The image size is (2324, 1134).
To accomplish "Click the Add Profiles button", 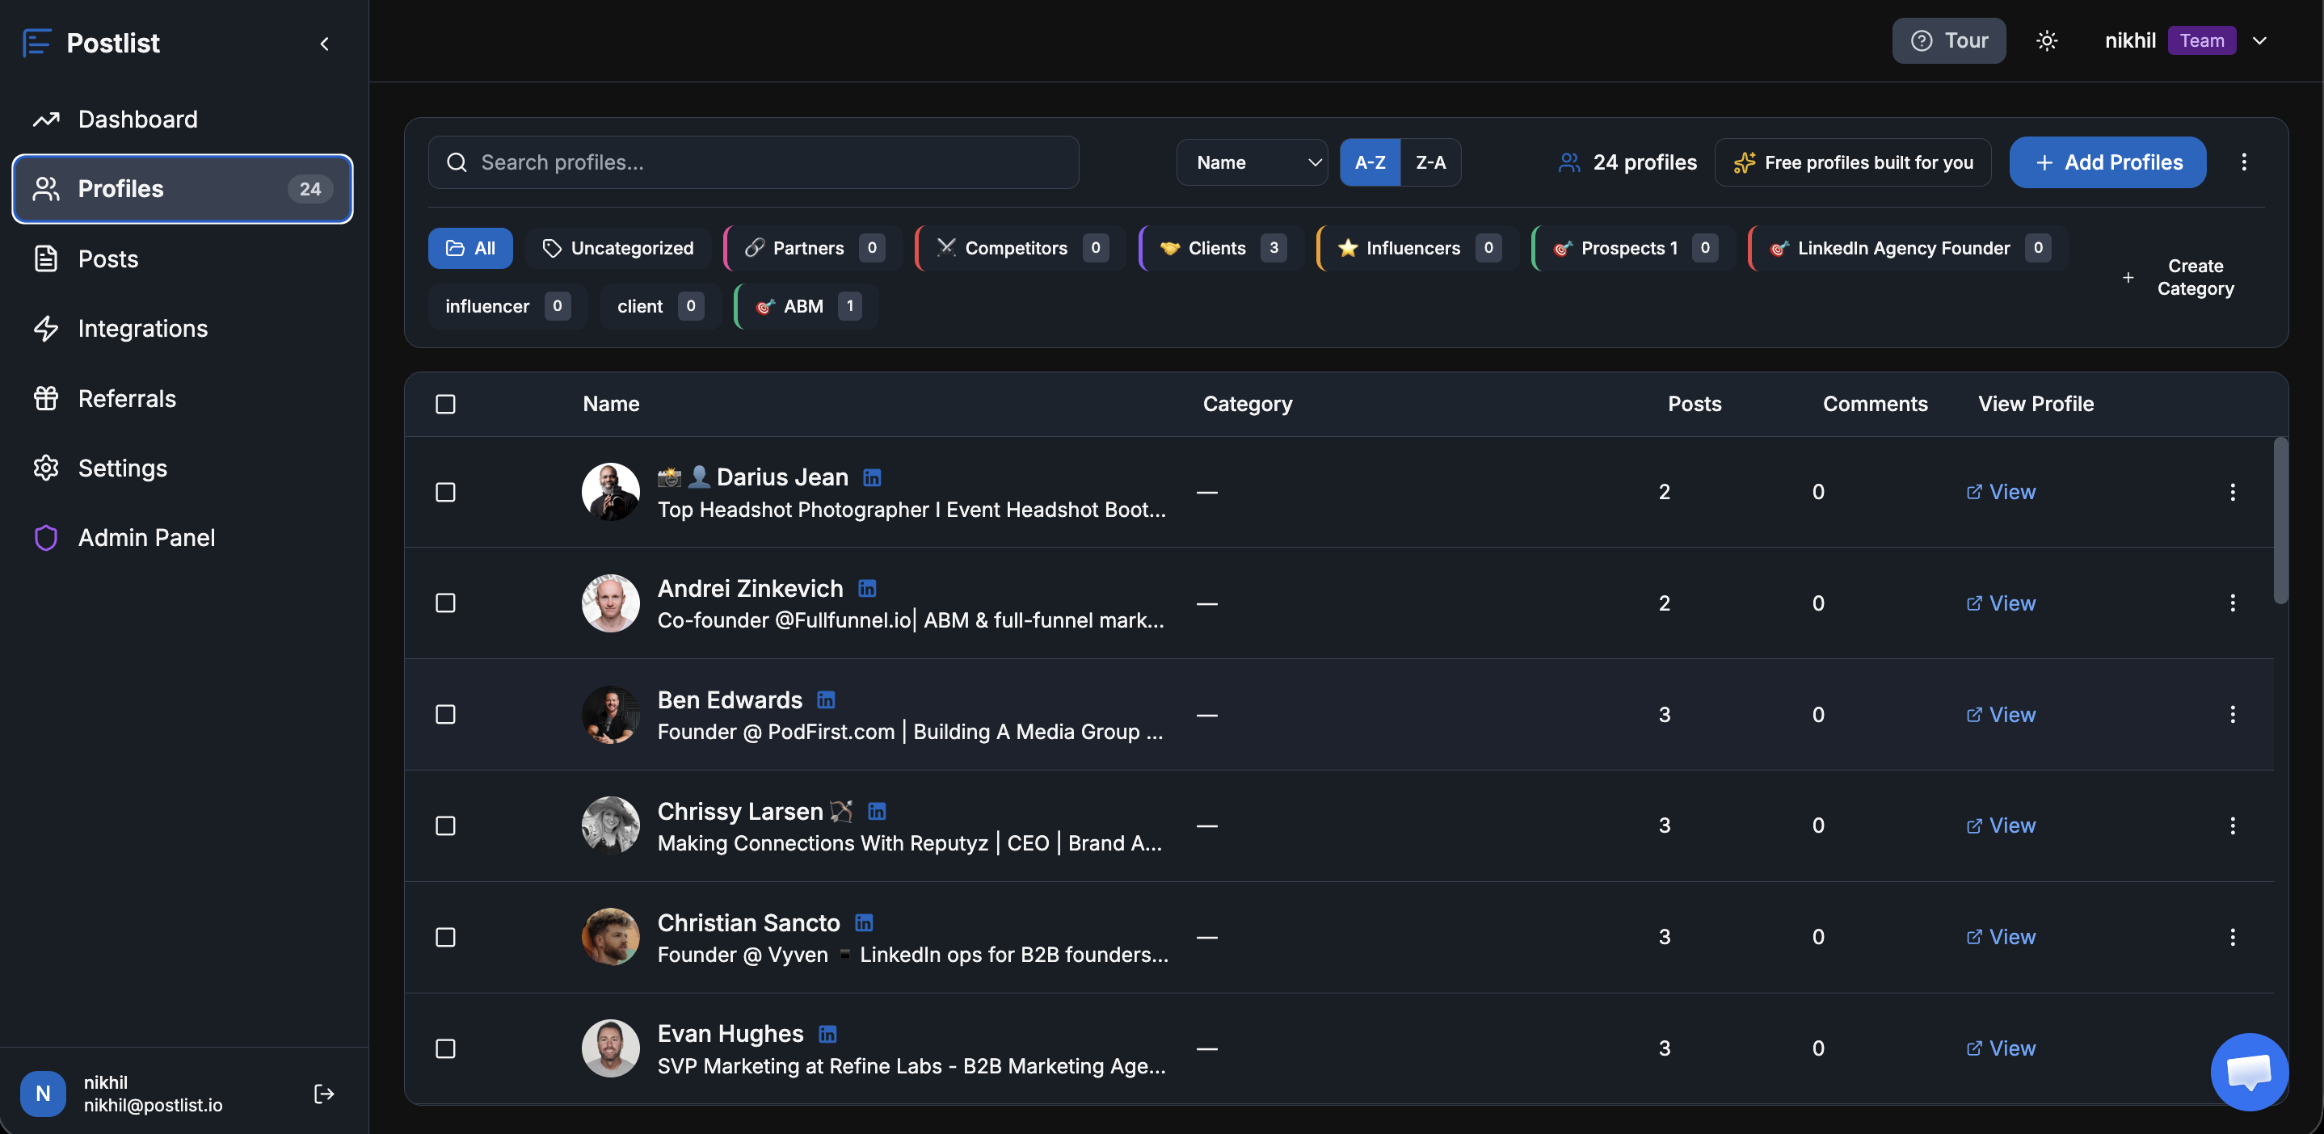I will [2107, 162].
